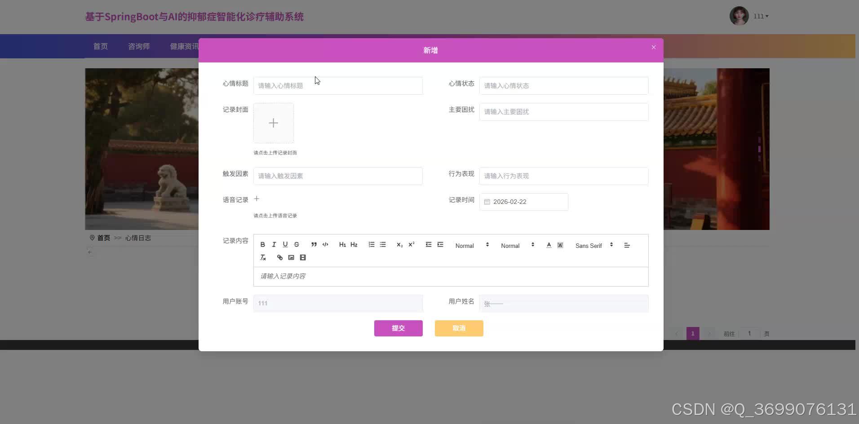Toggle italic formatting in the editor
Screen dimensions: 859x424
tap(274, 245)
